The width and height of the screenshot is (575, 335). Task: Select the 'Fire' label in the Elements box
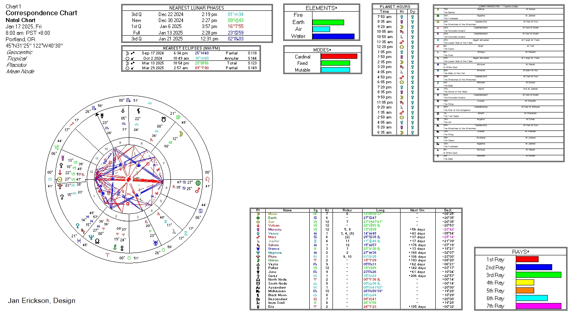pyautogui.click(x=299, y=15)
